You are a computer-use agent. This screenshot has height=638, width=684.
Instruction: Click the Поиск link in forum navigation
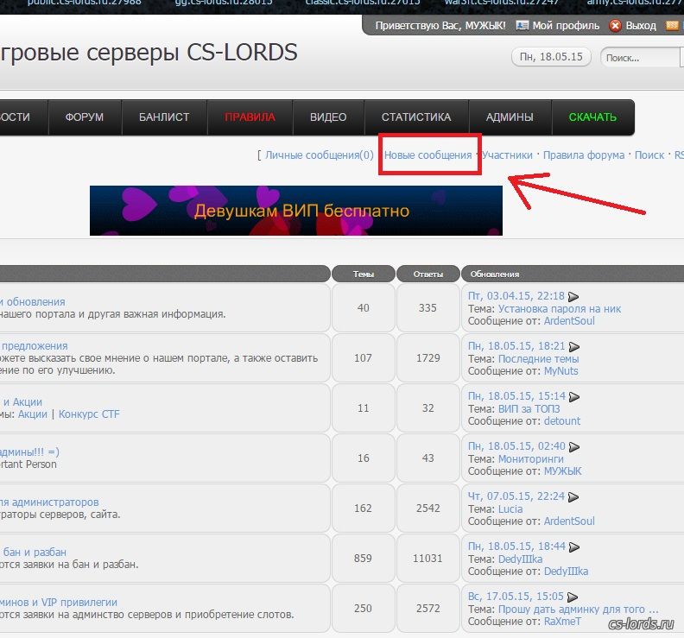click(649, 155)
